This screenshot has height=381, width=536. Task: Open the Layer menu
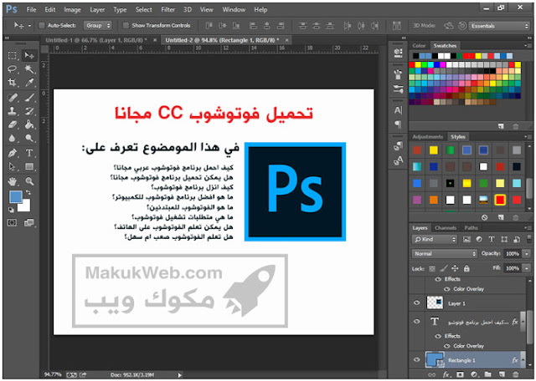pyautogui.click(x=97, y=10)
